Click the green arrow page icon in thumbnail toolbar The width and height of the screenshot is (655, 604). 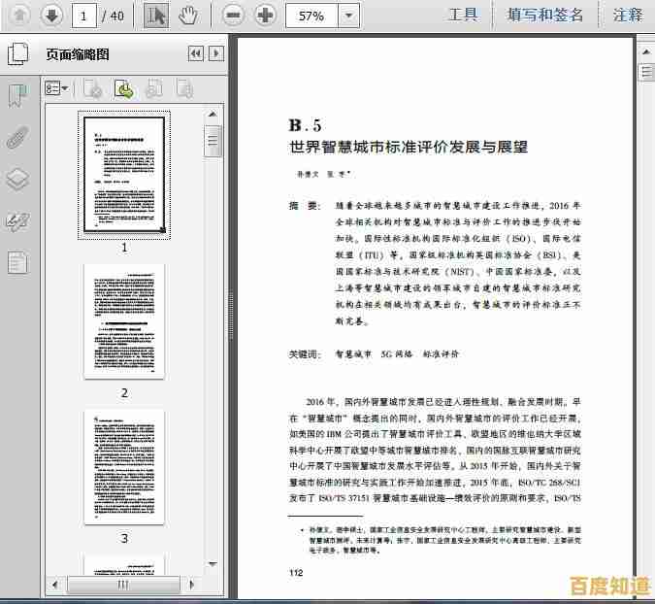123,88
